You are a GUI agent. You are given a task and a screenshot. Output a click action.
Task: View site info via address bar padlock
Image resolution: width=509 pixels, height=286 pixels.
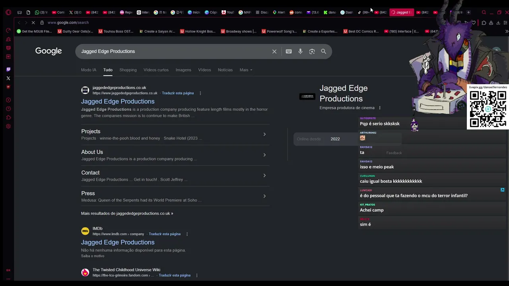[x=42, y=23]
